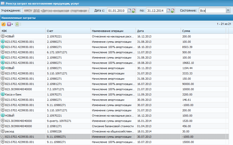Sort by the 'Дата' column header

coord(158,31)
